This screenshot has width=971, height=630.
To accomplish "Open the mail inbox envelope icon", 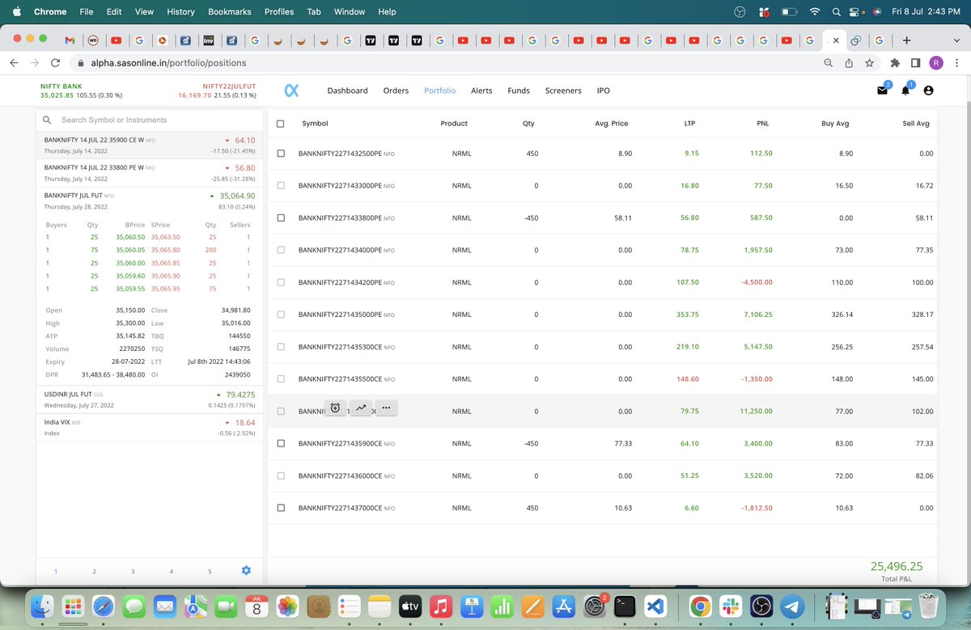I will (882, 91).
